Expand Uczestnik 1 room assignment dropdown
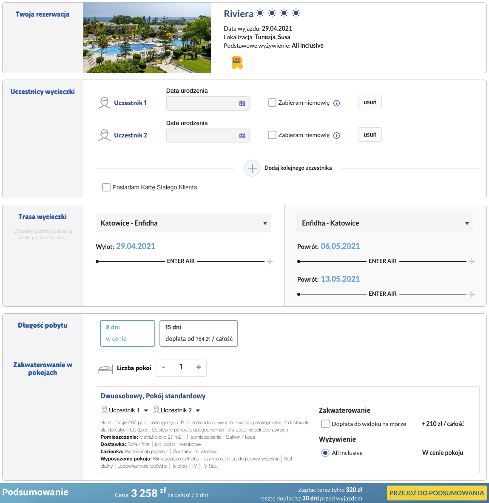489x503 pixels. coord(146,411)
